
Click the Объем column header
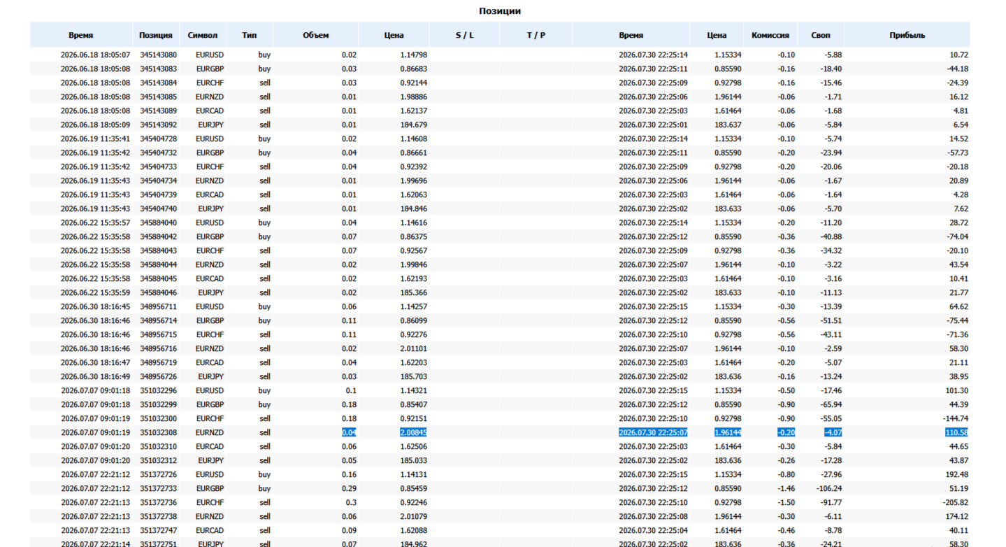pos(315,35)
